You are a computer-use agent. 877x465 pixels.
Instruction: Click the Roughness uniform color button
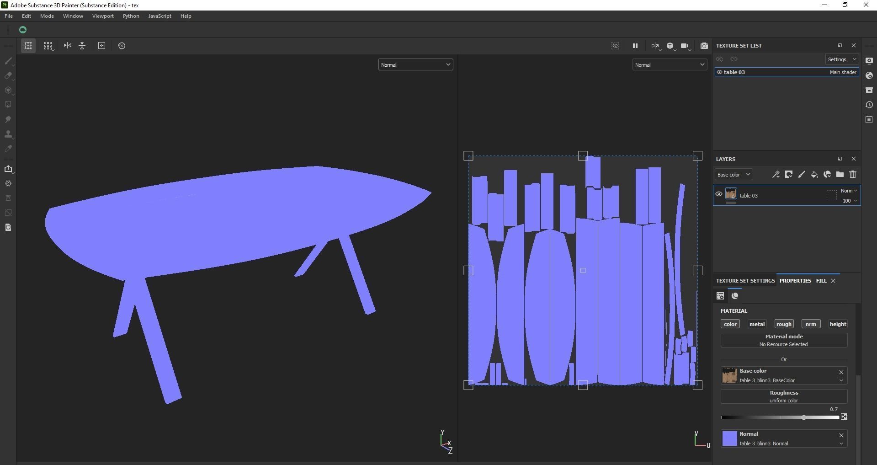(784, 396)
